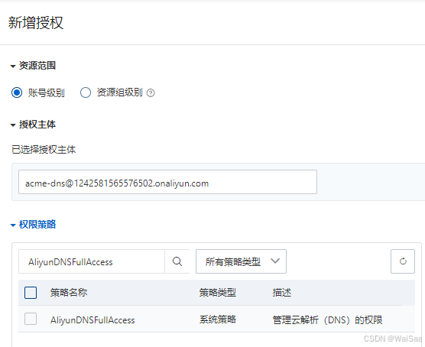Click the 管理云解析 (DNS) 的权限 description
The width and height of the screenshot is (425, 347).
point(327,320)
